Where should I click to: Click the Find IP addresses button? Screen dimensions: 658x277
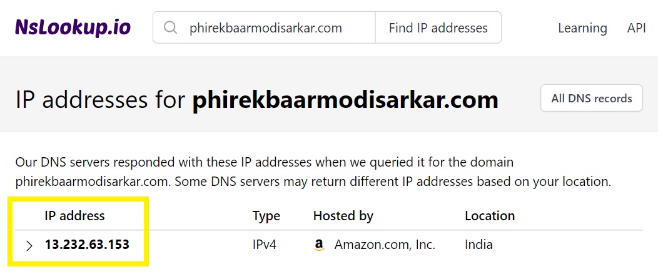(438, 27)
